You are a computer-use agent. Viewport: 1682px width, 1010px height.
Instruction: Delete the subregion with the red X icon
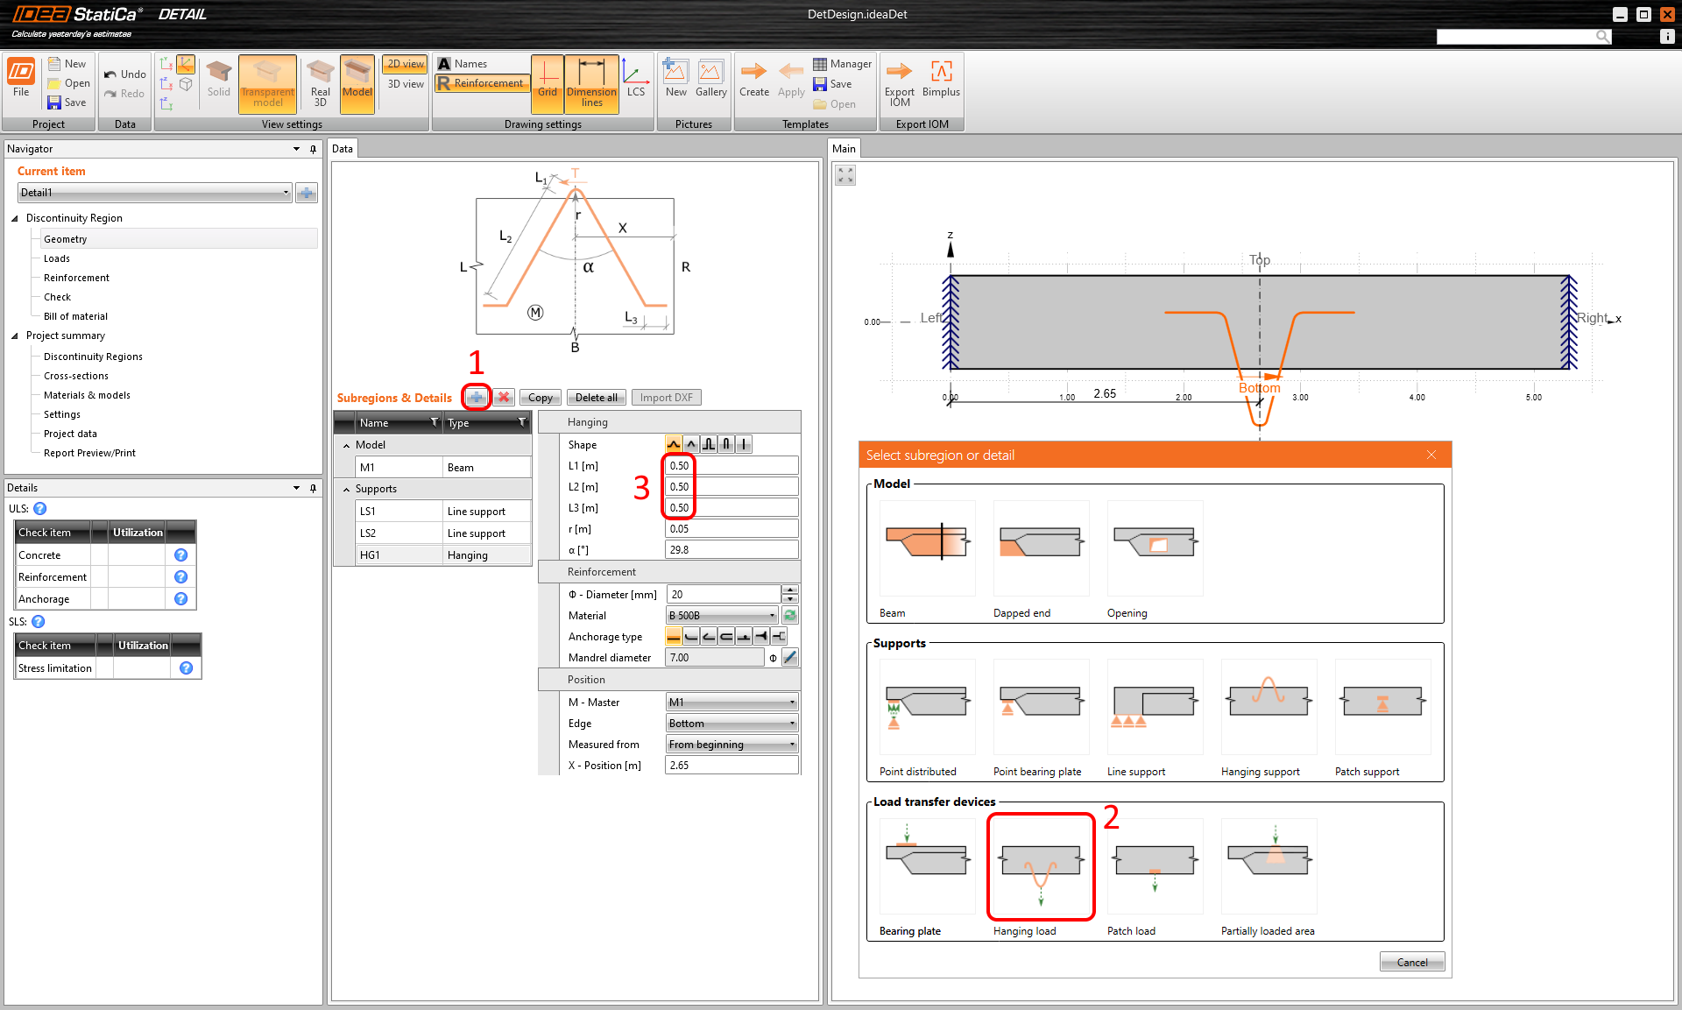point(504,397)
